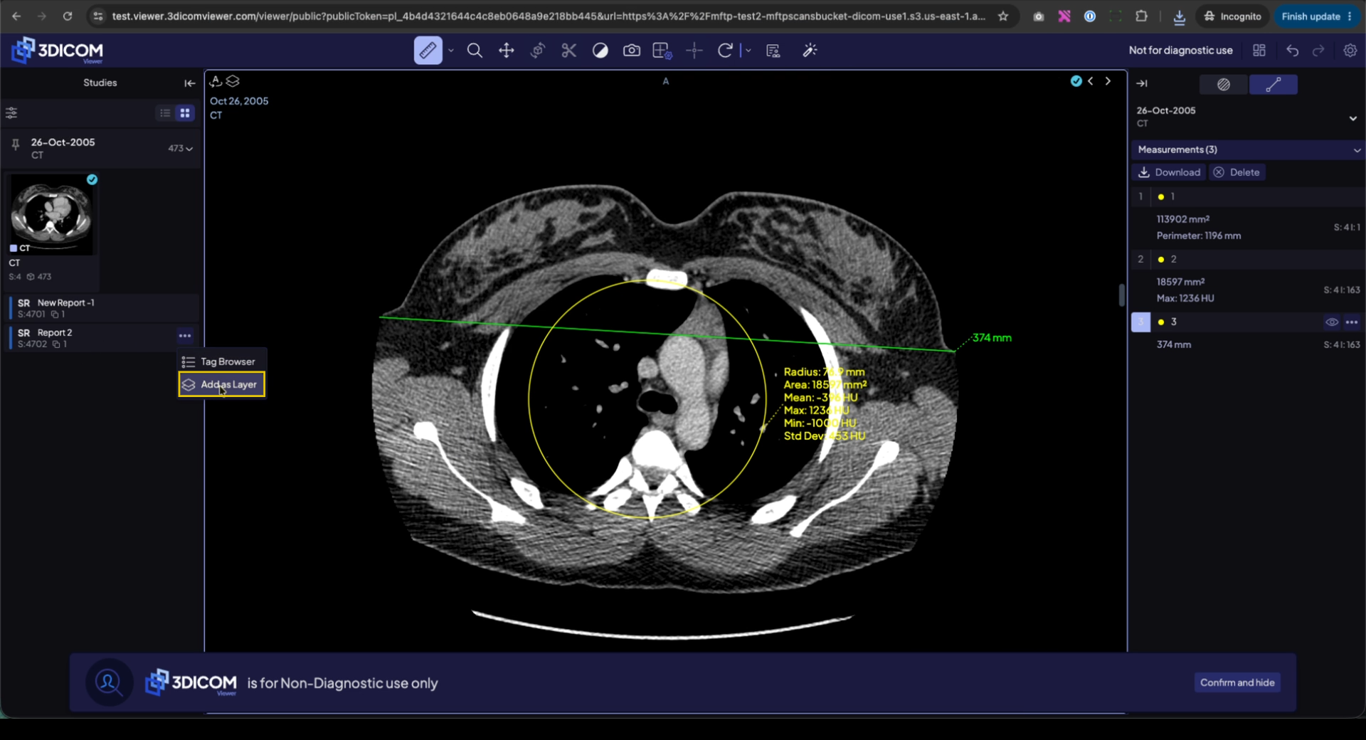Expand the 473 series count dropdown
Viewport: 1366px width, 740px height.
tap(181, 148)
